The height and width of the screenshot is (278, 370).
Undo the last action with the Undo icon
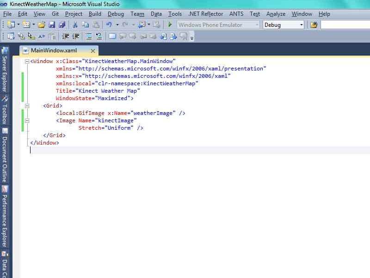[109, 25]
